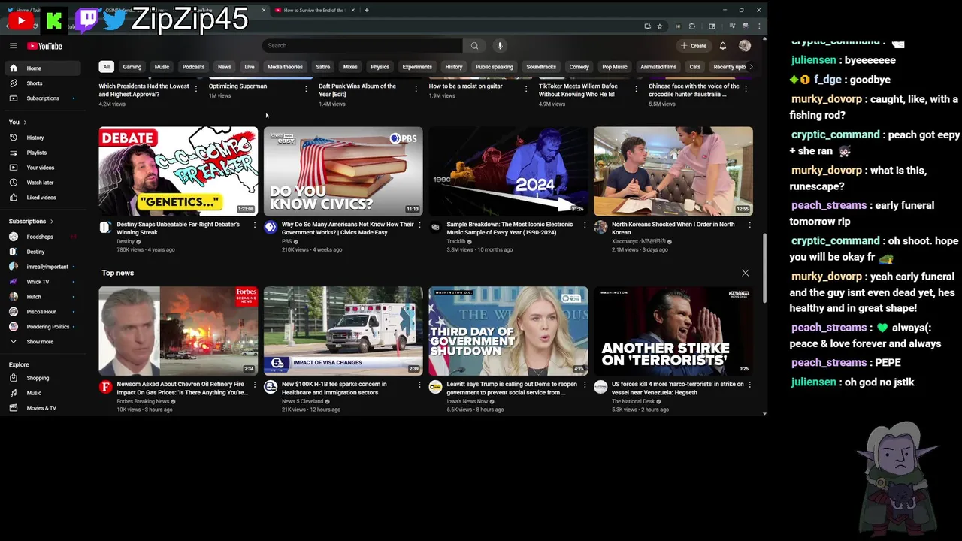Viewport: 962px width, 541px height.
Task: Open options menu for Sample Breakdown video
Action: click(585, 225)
